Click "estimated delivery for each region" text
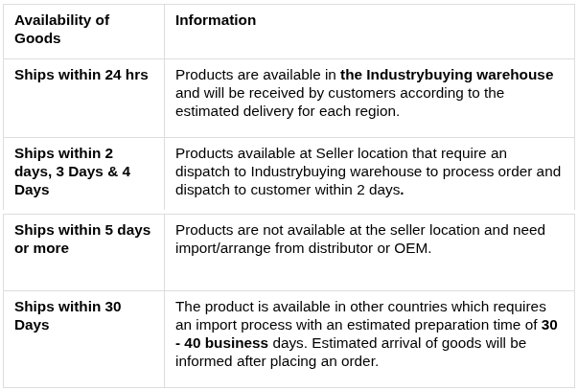 [287, 111]
